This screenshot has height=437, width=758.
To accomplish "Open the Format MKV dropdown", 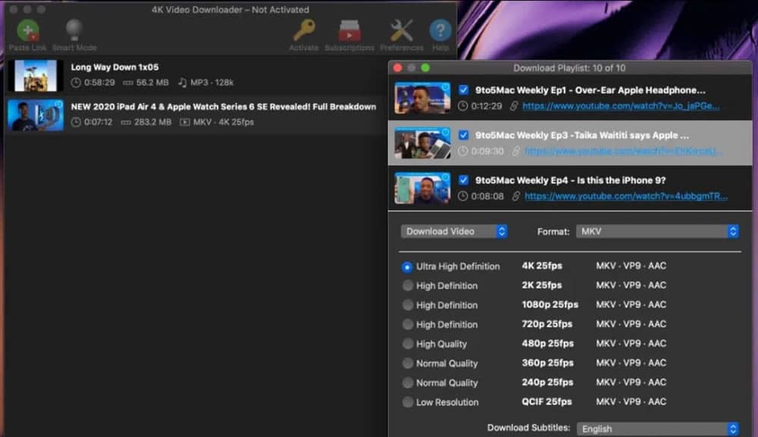I will 657,231.
